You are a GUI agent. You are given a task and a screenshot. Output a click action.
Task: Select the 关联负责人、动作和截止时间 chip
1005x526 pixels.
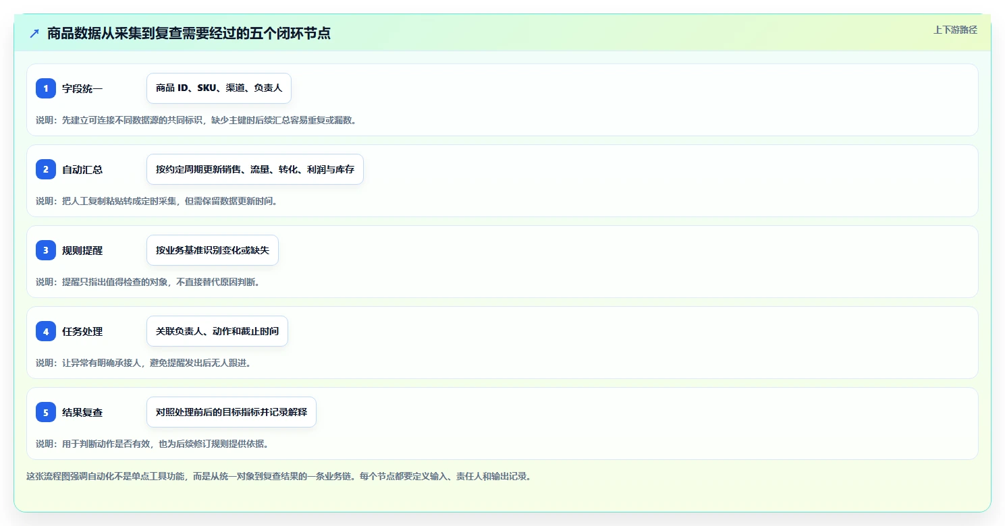[217, 331]
